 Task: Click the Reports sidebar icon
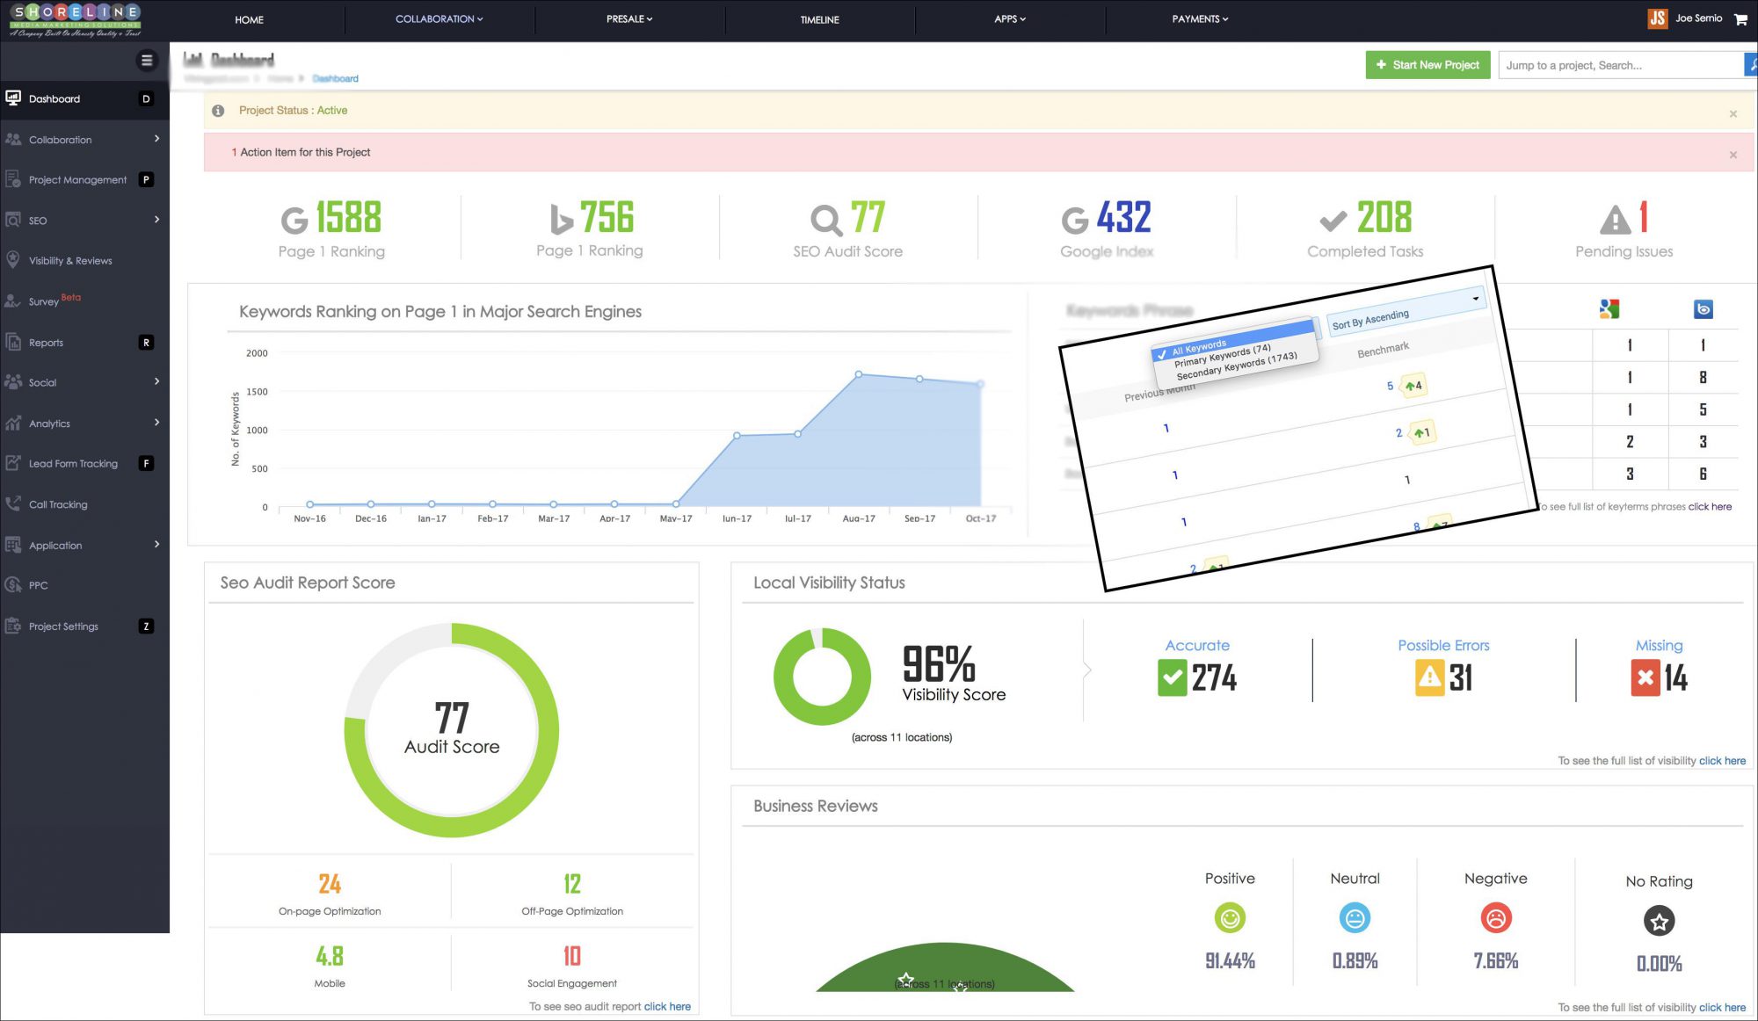13,342
